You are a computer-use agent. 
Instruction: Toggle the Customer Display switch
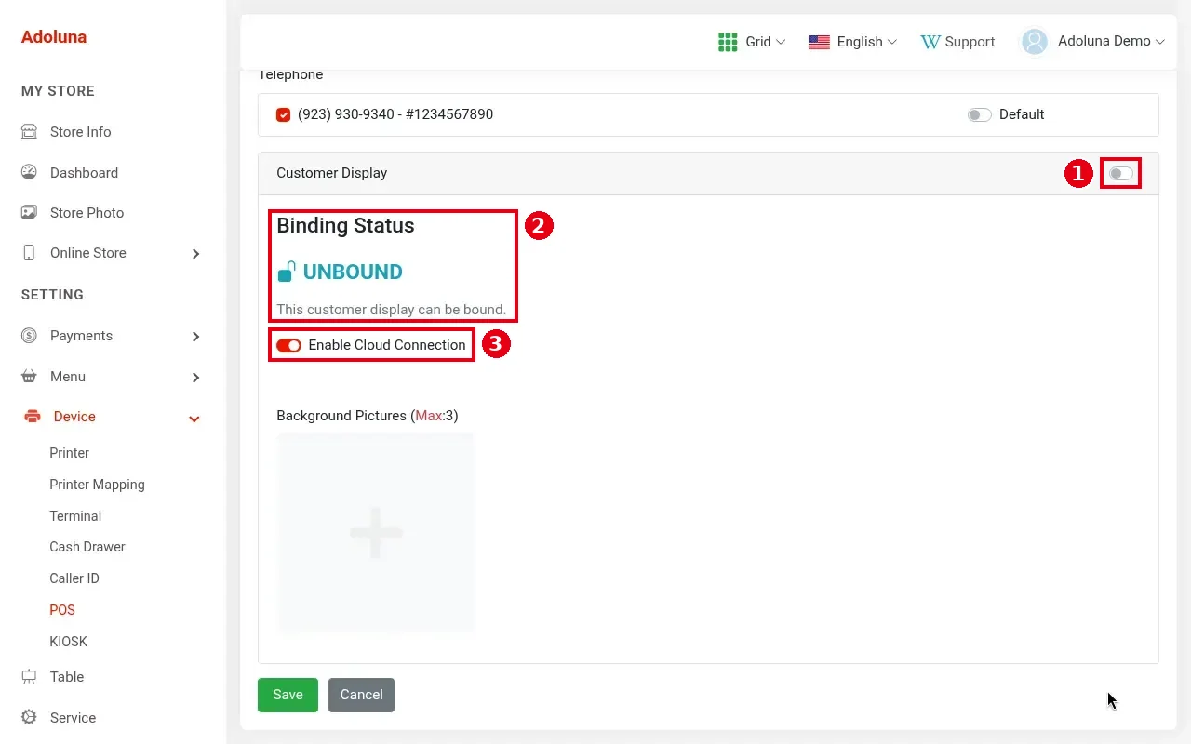point(1120,173)
